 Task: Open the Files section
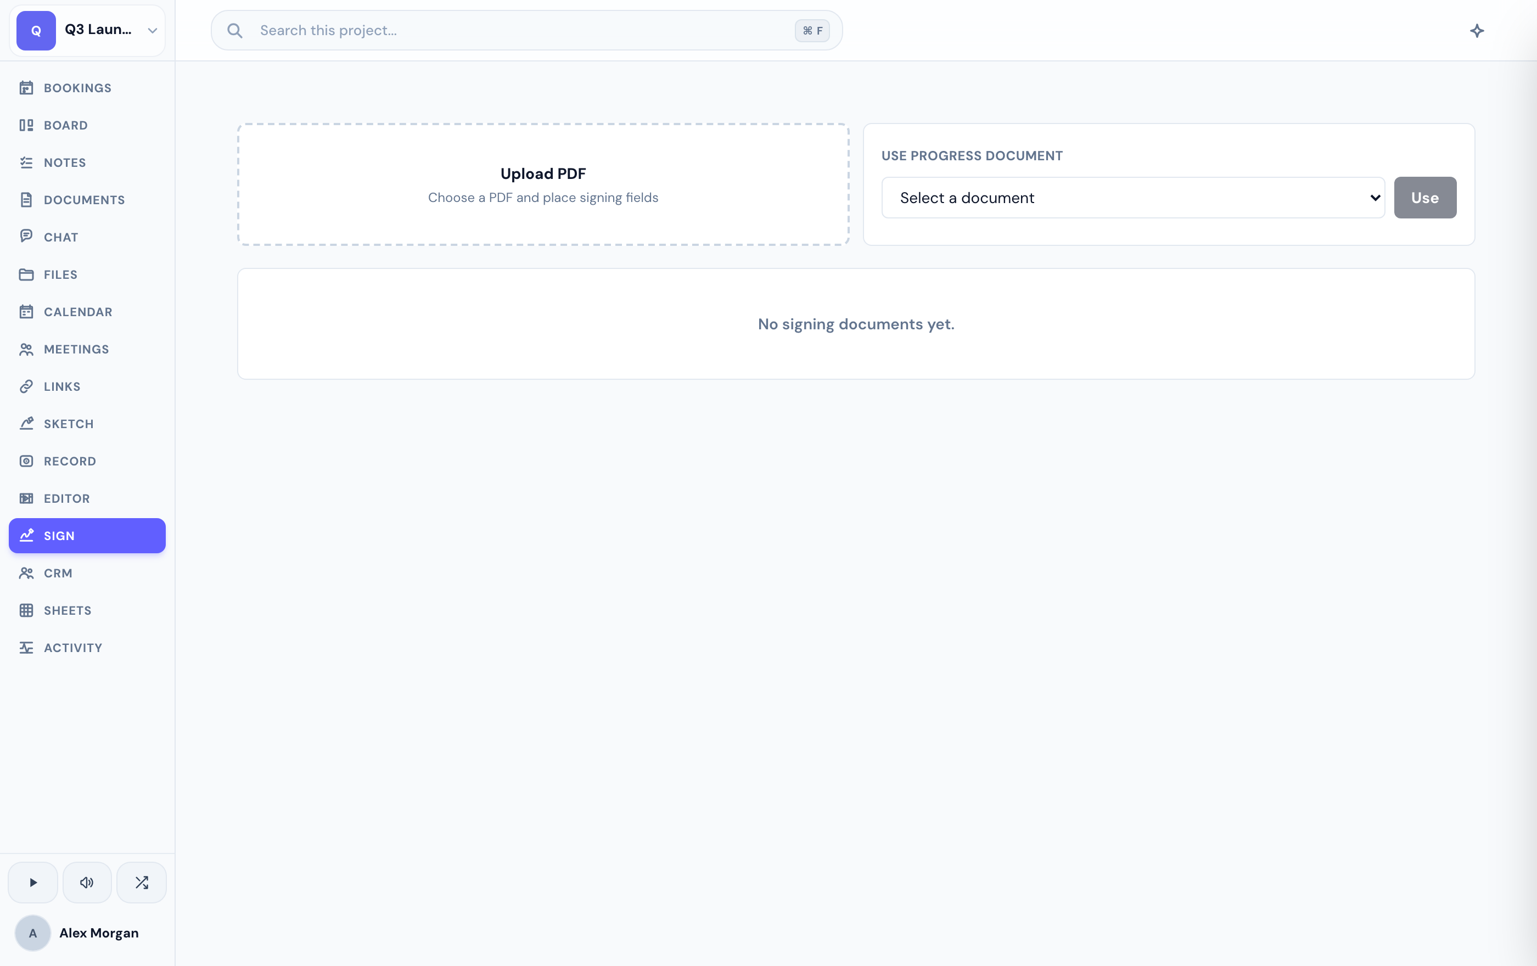[60, 274]
